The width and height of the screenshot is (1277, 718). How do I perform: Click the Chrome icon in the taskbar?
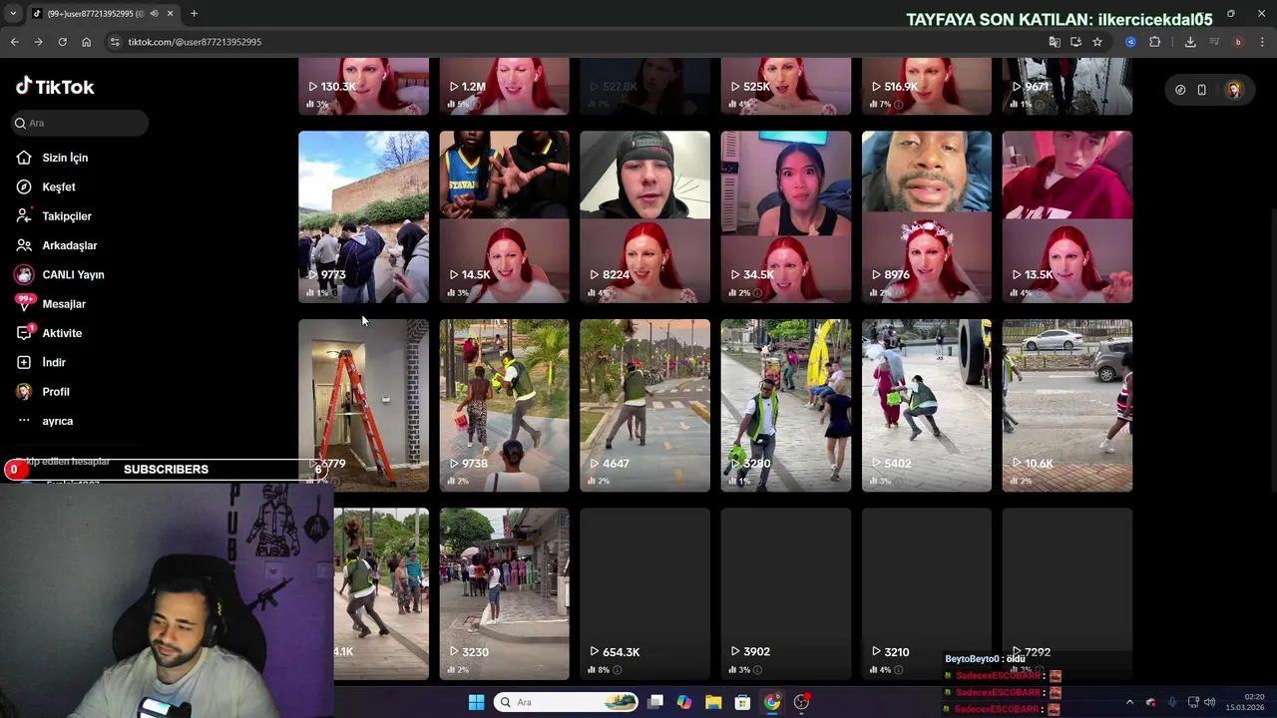pos(772,702)
